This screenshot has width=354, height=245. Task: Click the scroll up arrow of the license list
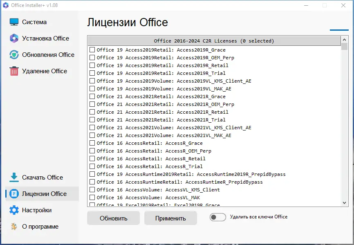[x=344, y=40]
